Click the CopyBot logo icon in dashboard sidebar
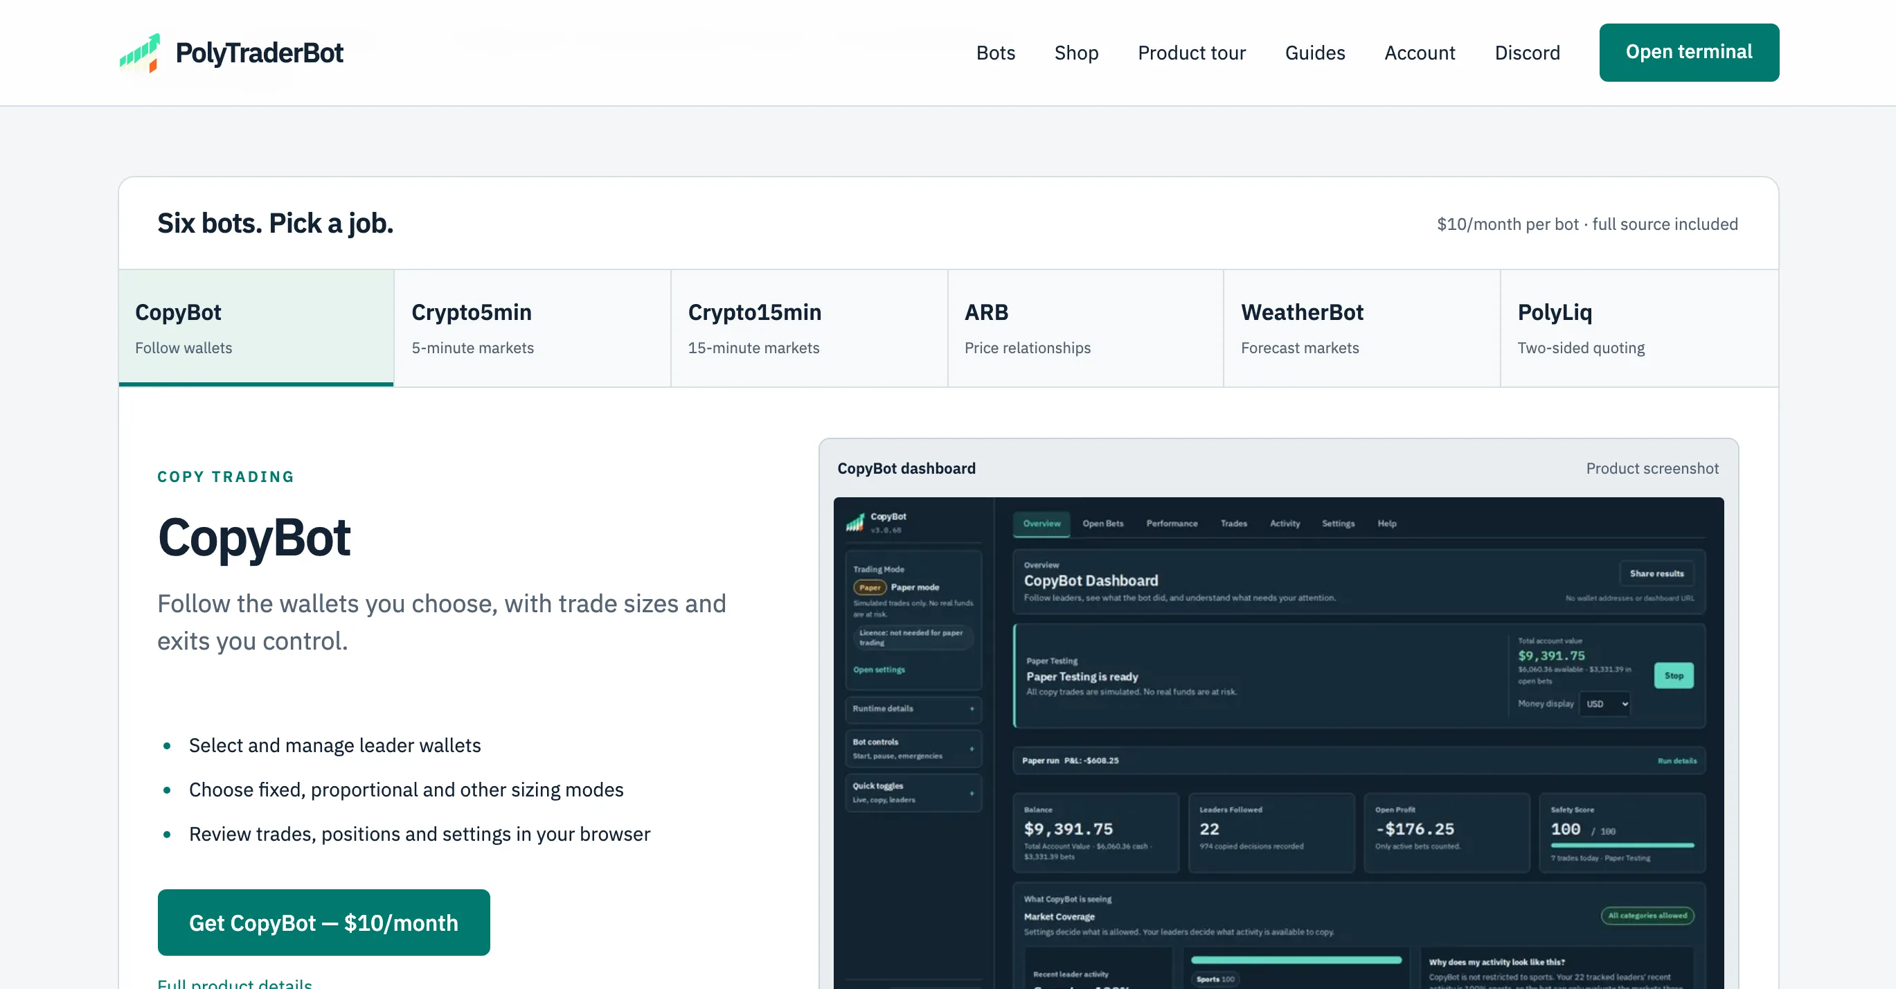Viewport: 1896px width, 989px height. pos(855,522)
